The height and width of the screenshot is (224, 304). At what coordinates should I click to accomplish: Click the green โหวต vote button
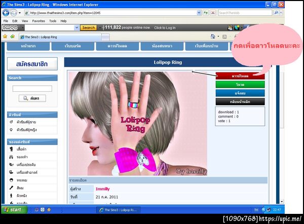pyautogui.click(x=240, y=85)
